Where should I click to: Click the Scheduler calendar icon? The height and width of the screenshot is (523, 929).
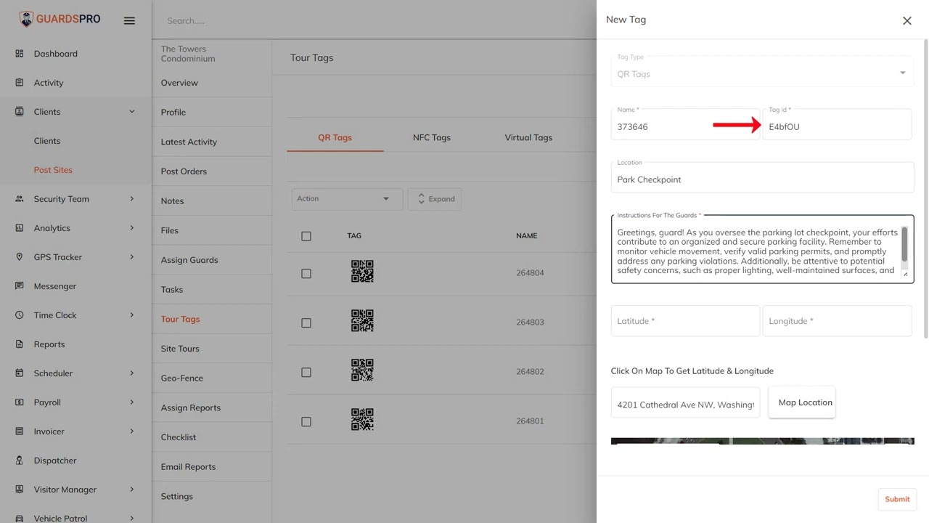coord(20,373)
